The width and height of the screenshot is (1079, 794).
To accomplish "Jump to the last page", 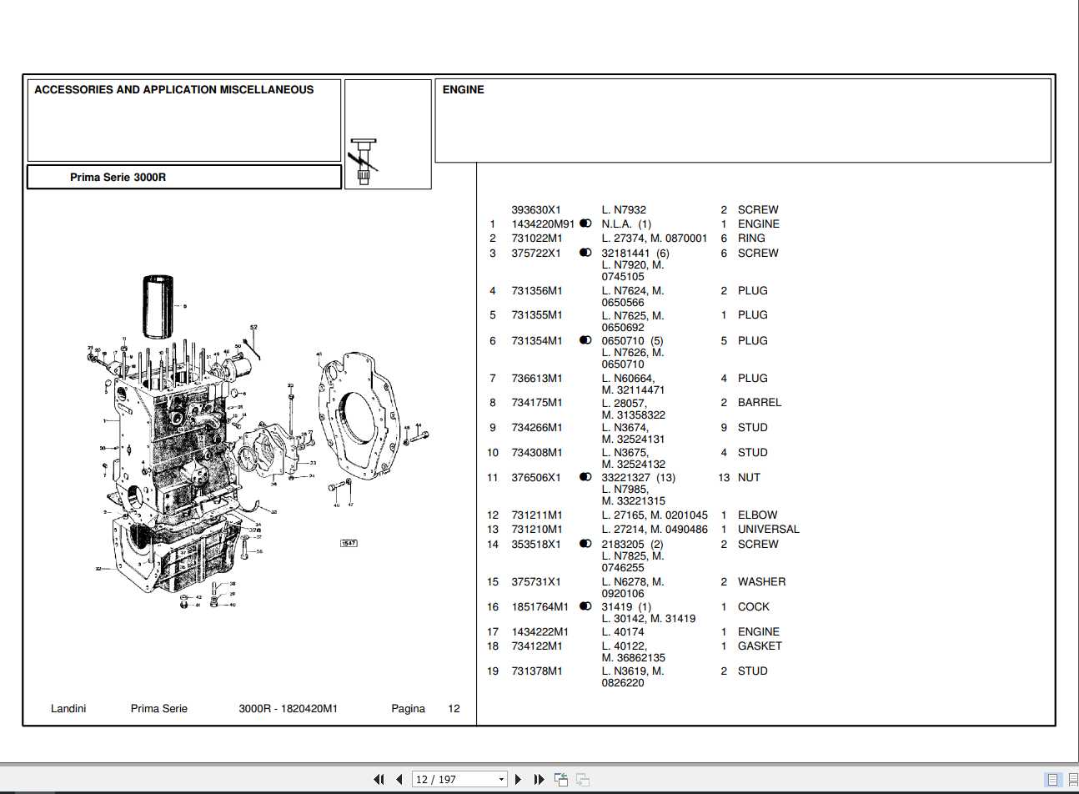I will (538, 779).
